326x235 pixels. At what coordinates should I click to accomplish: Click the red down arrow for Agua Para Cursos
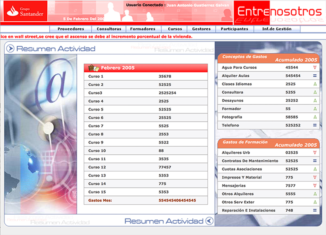click(315, 68)
